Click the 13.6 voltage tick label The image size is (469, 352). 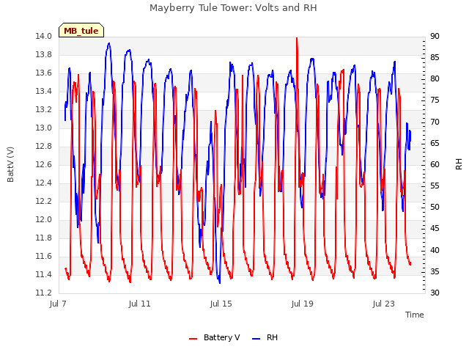pyautogui.click(x=44, y=73)
